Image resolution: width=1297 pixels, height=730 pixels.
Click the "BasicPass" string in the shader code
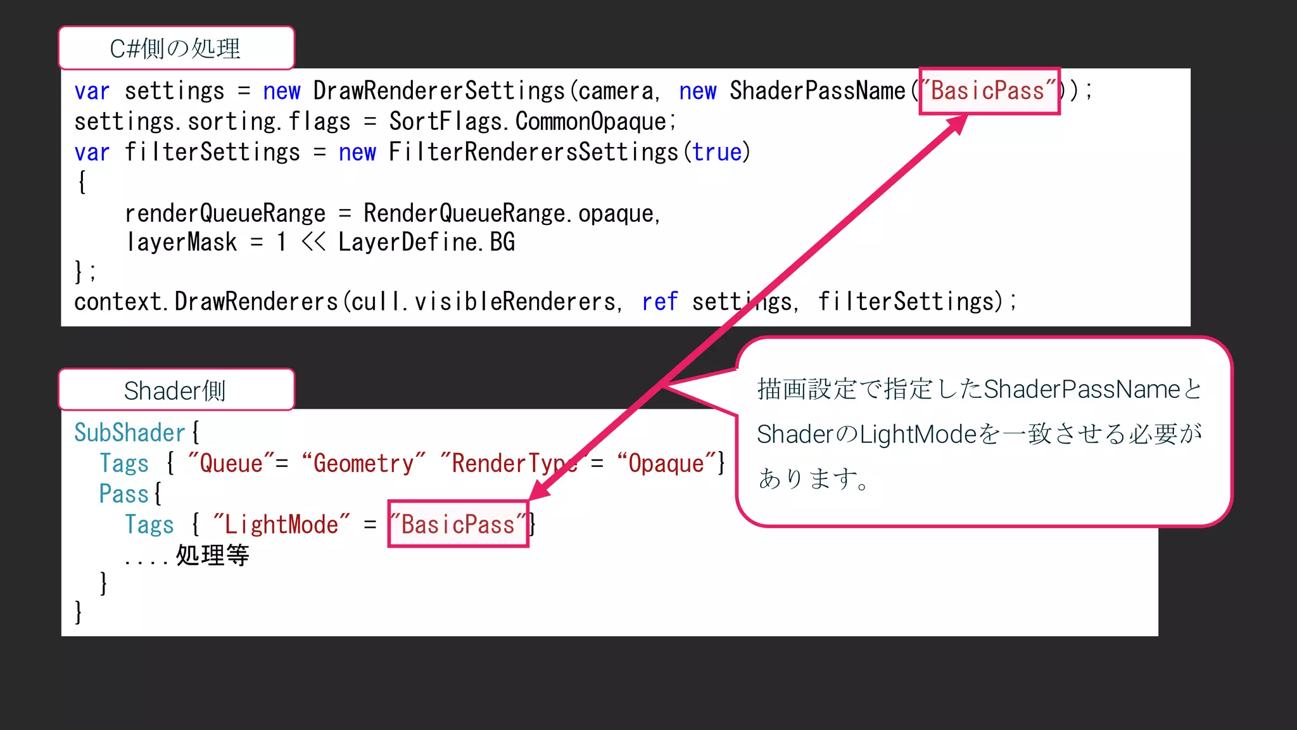tap(459, 525)
